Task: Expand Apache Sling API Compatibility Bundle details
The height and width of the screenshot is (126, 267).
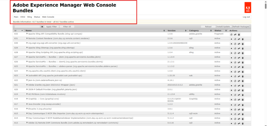Action: tap(27, 34)
